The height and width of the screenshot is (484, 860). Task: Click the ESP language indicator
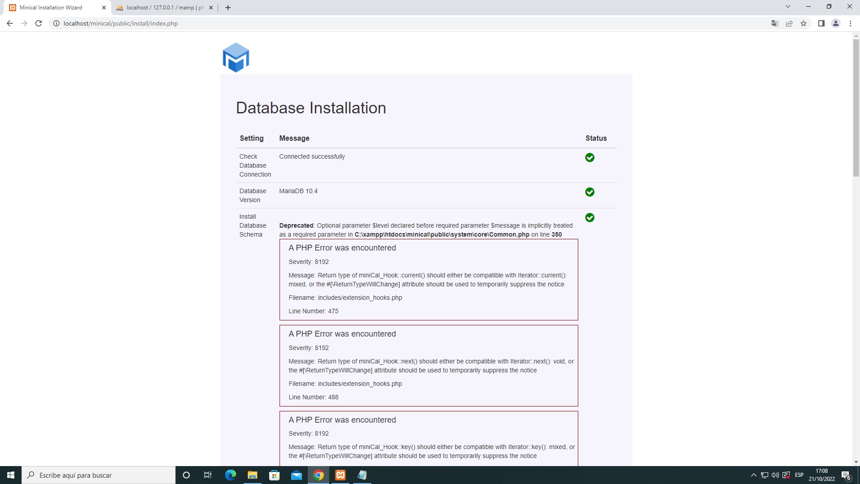799,475
